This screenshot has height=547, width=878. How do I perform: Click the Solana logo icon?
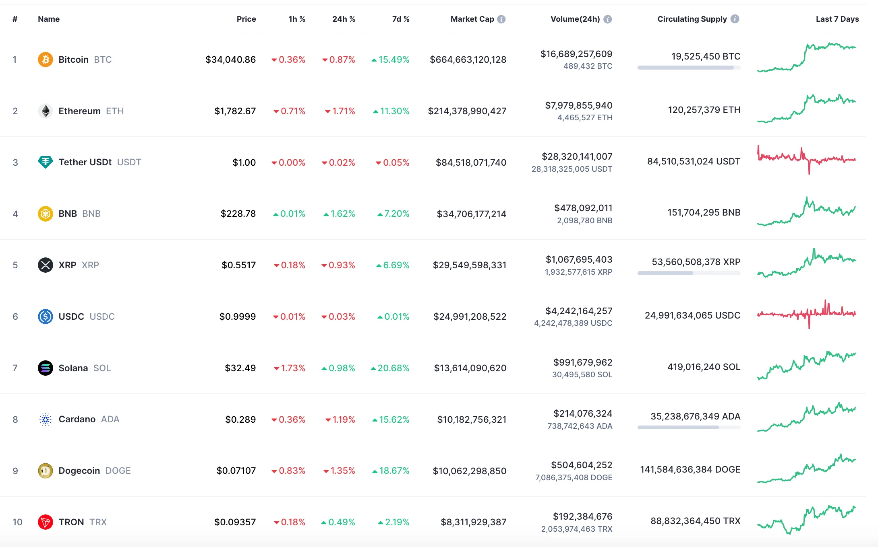click(46, 368)
